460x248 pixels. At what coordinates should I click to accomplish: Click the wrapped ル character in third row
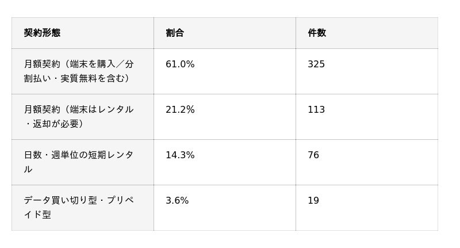click(28, 170)
